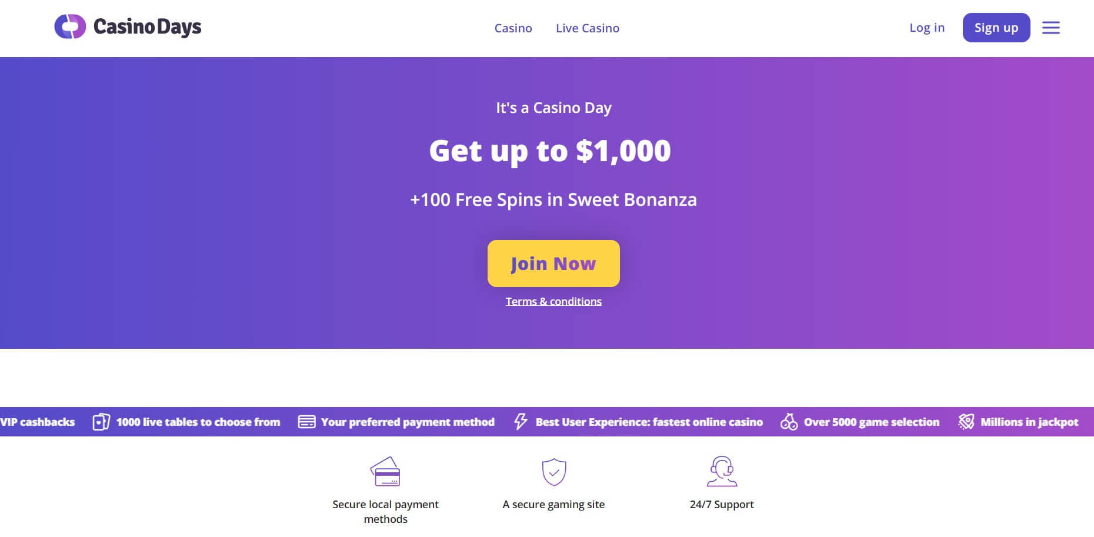Click the secure gaming shield icon
Image resolution: width=1094 pixels, height=537 pixels.
554,472
